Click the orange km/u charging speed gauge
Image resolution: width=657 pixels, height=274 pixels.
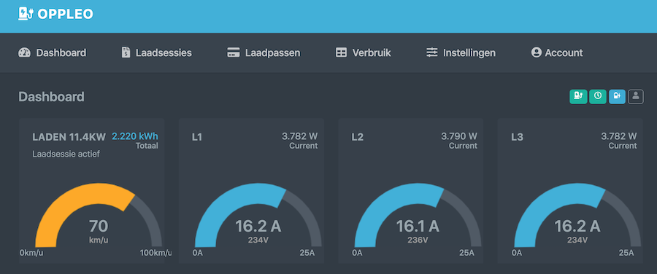click(x=99, y=215)
